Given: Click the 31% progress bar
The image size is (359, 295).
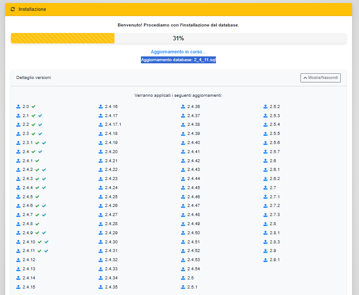Looking at the screenshot, I should pos(178,38).
